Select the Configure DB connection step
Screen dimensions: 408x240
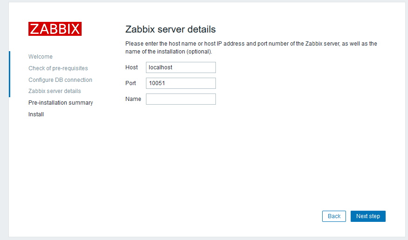(x=60, y=80)
